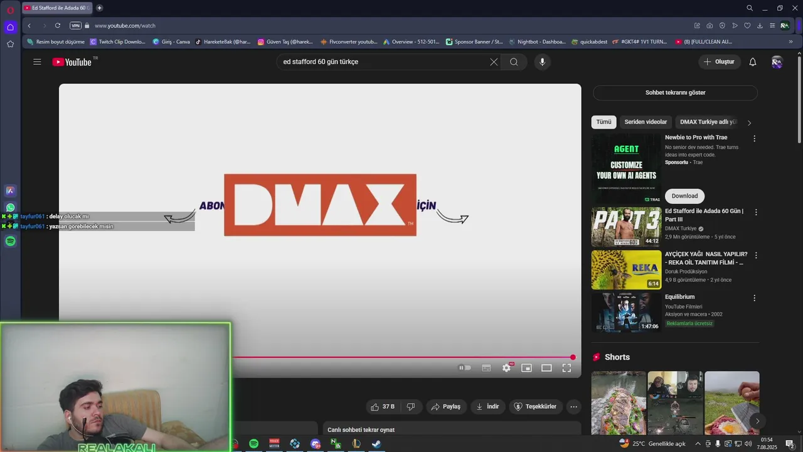Open Aria AI sidebar icon

pos(10,191)
